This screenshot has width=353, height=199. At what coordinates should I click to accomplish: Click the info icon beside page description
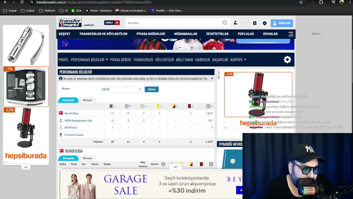click(x=61, y=79)
